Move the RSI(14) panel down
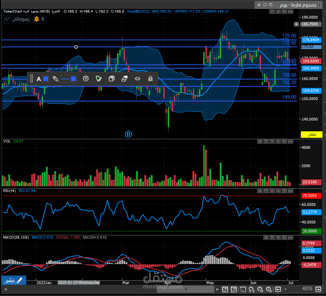 point(278,191)
